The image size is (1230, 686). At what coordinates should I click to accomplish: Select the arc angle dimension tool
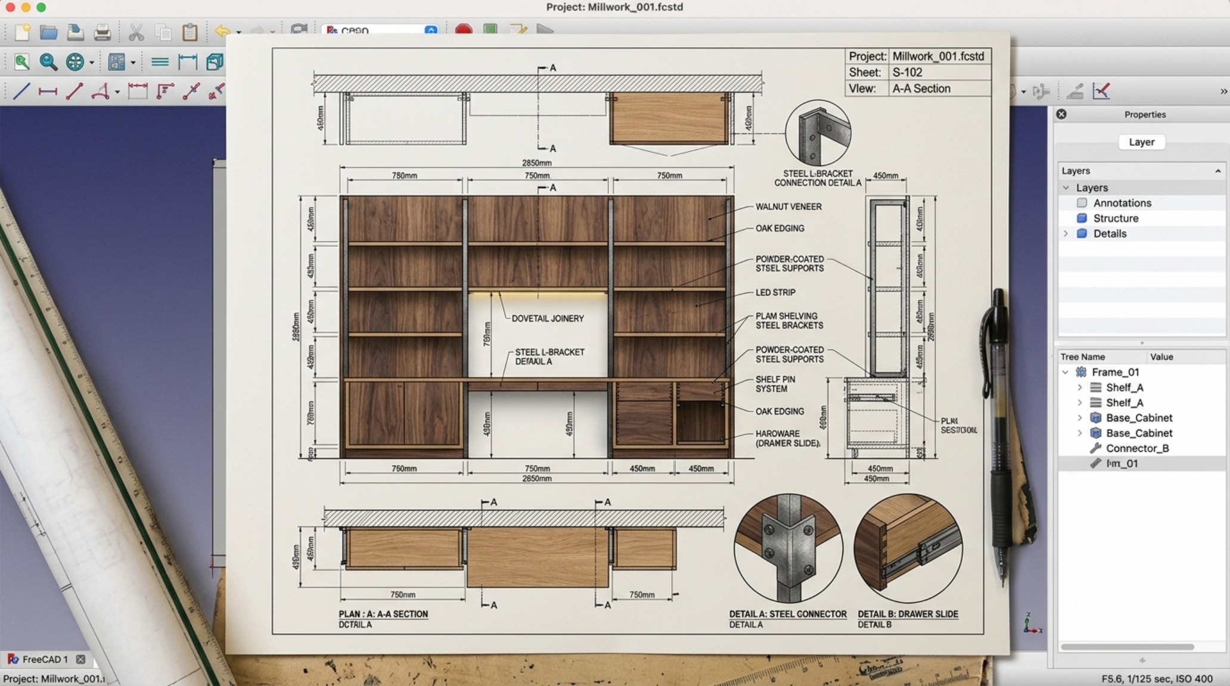tap(100, 91)
